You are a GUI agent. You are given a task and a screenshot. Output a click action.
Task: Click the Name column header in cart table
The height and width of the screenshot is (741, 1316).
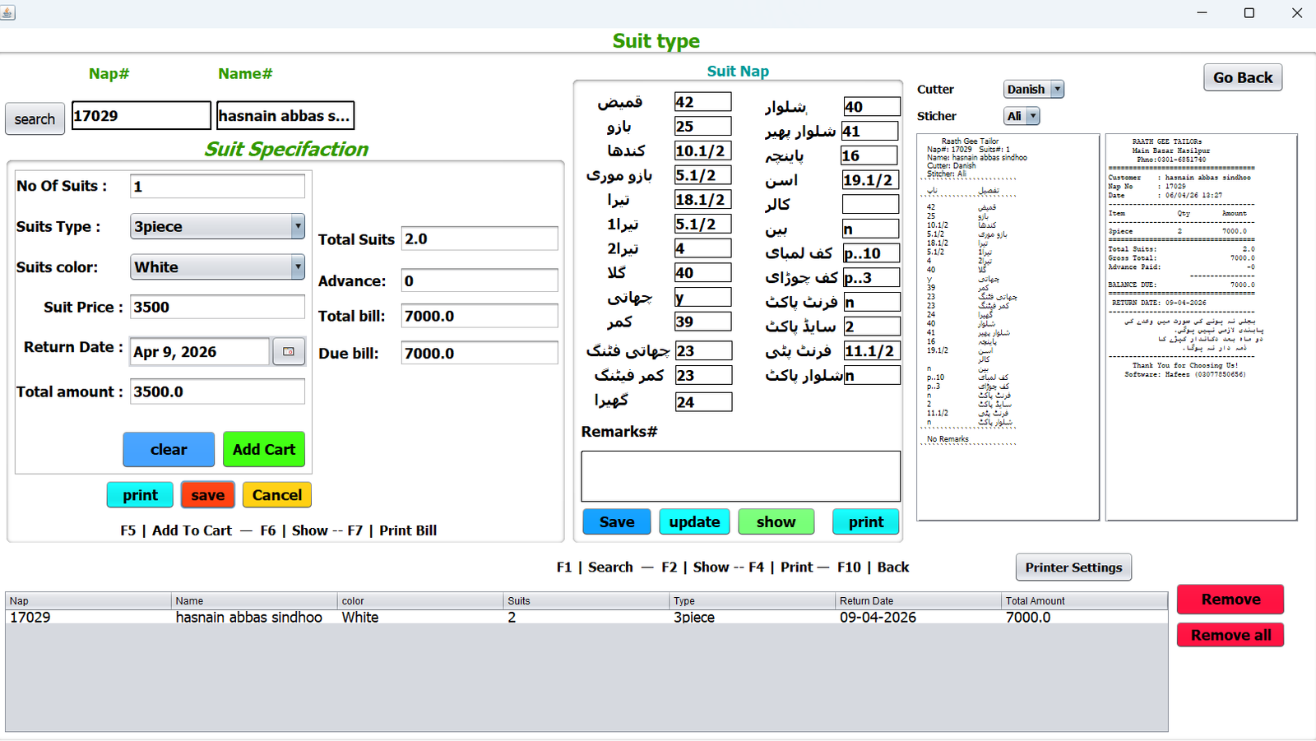coord(254,600)
